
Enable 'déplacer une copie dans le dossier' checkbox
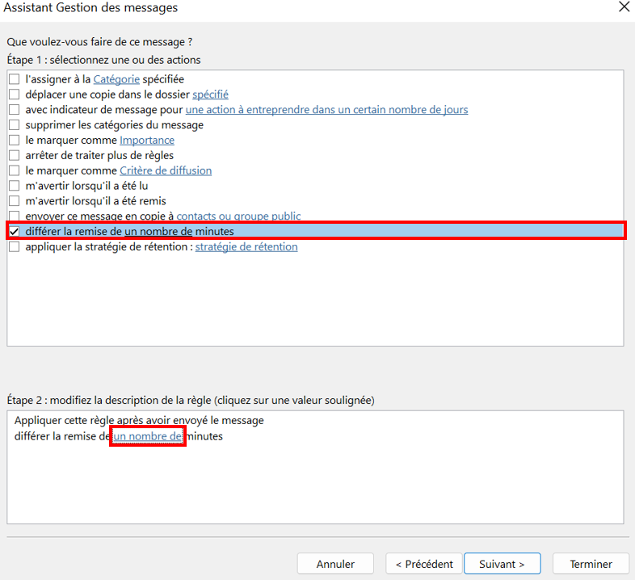pos(14,95)
